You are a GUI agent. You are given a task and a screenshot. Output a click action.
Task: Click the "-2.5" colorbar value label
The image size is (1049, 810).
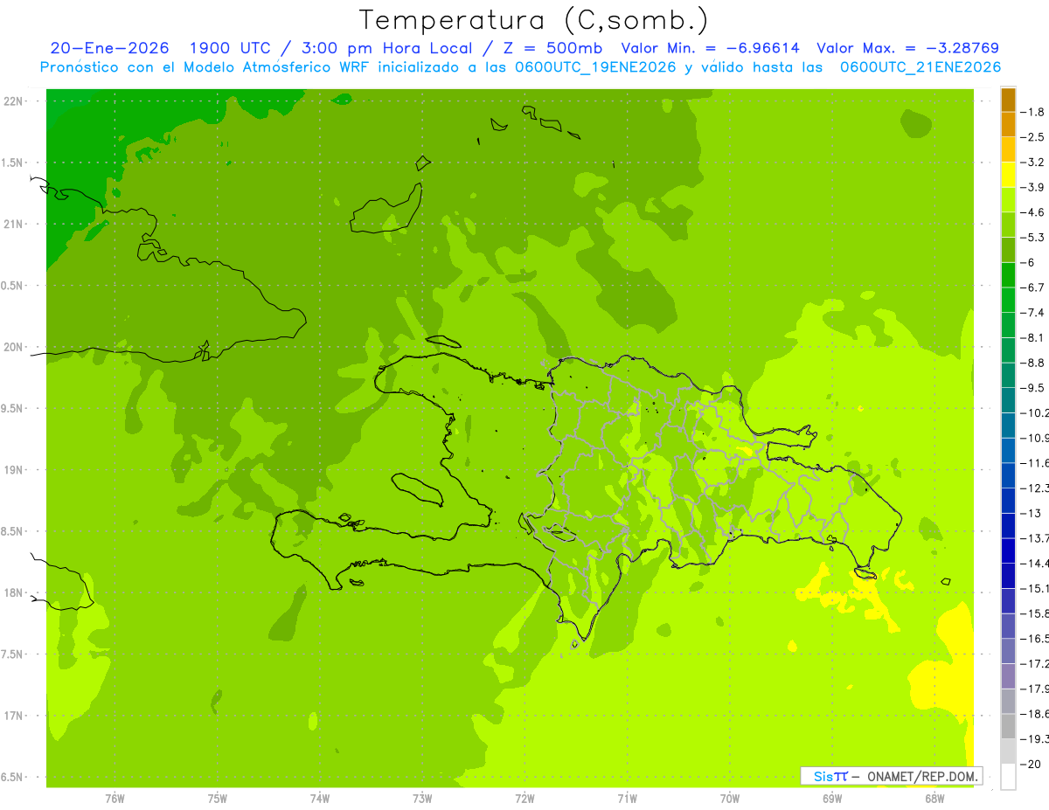[x=1034, y=137]
